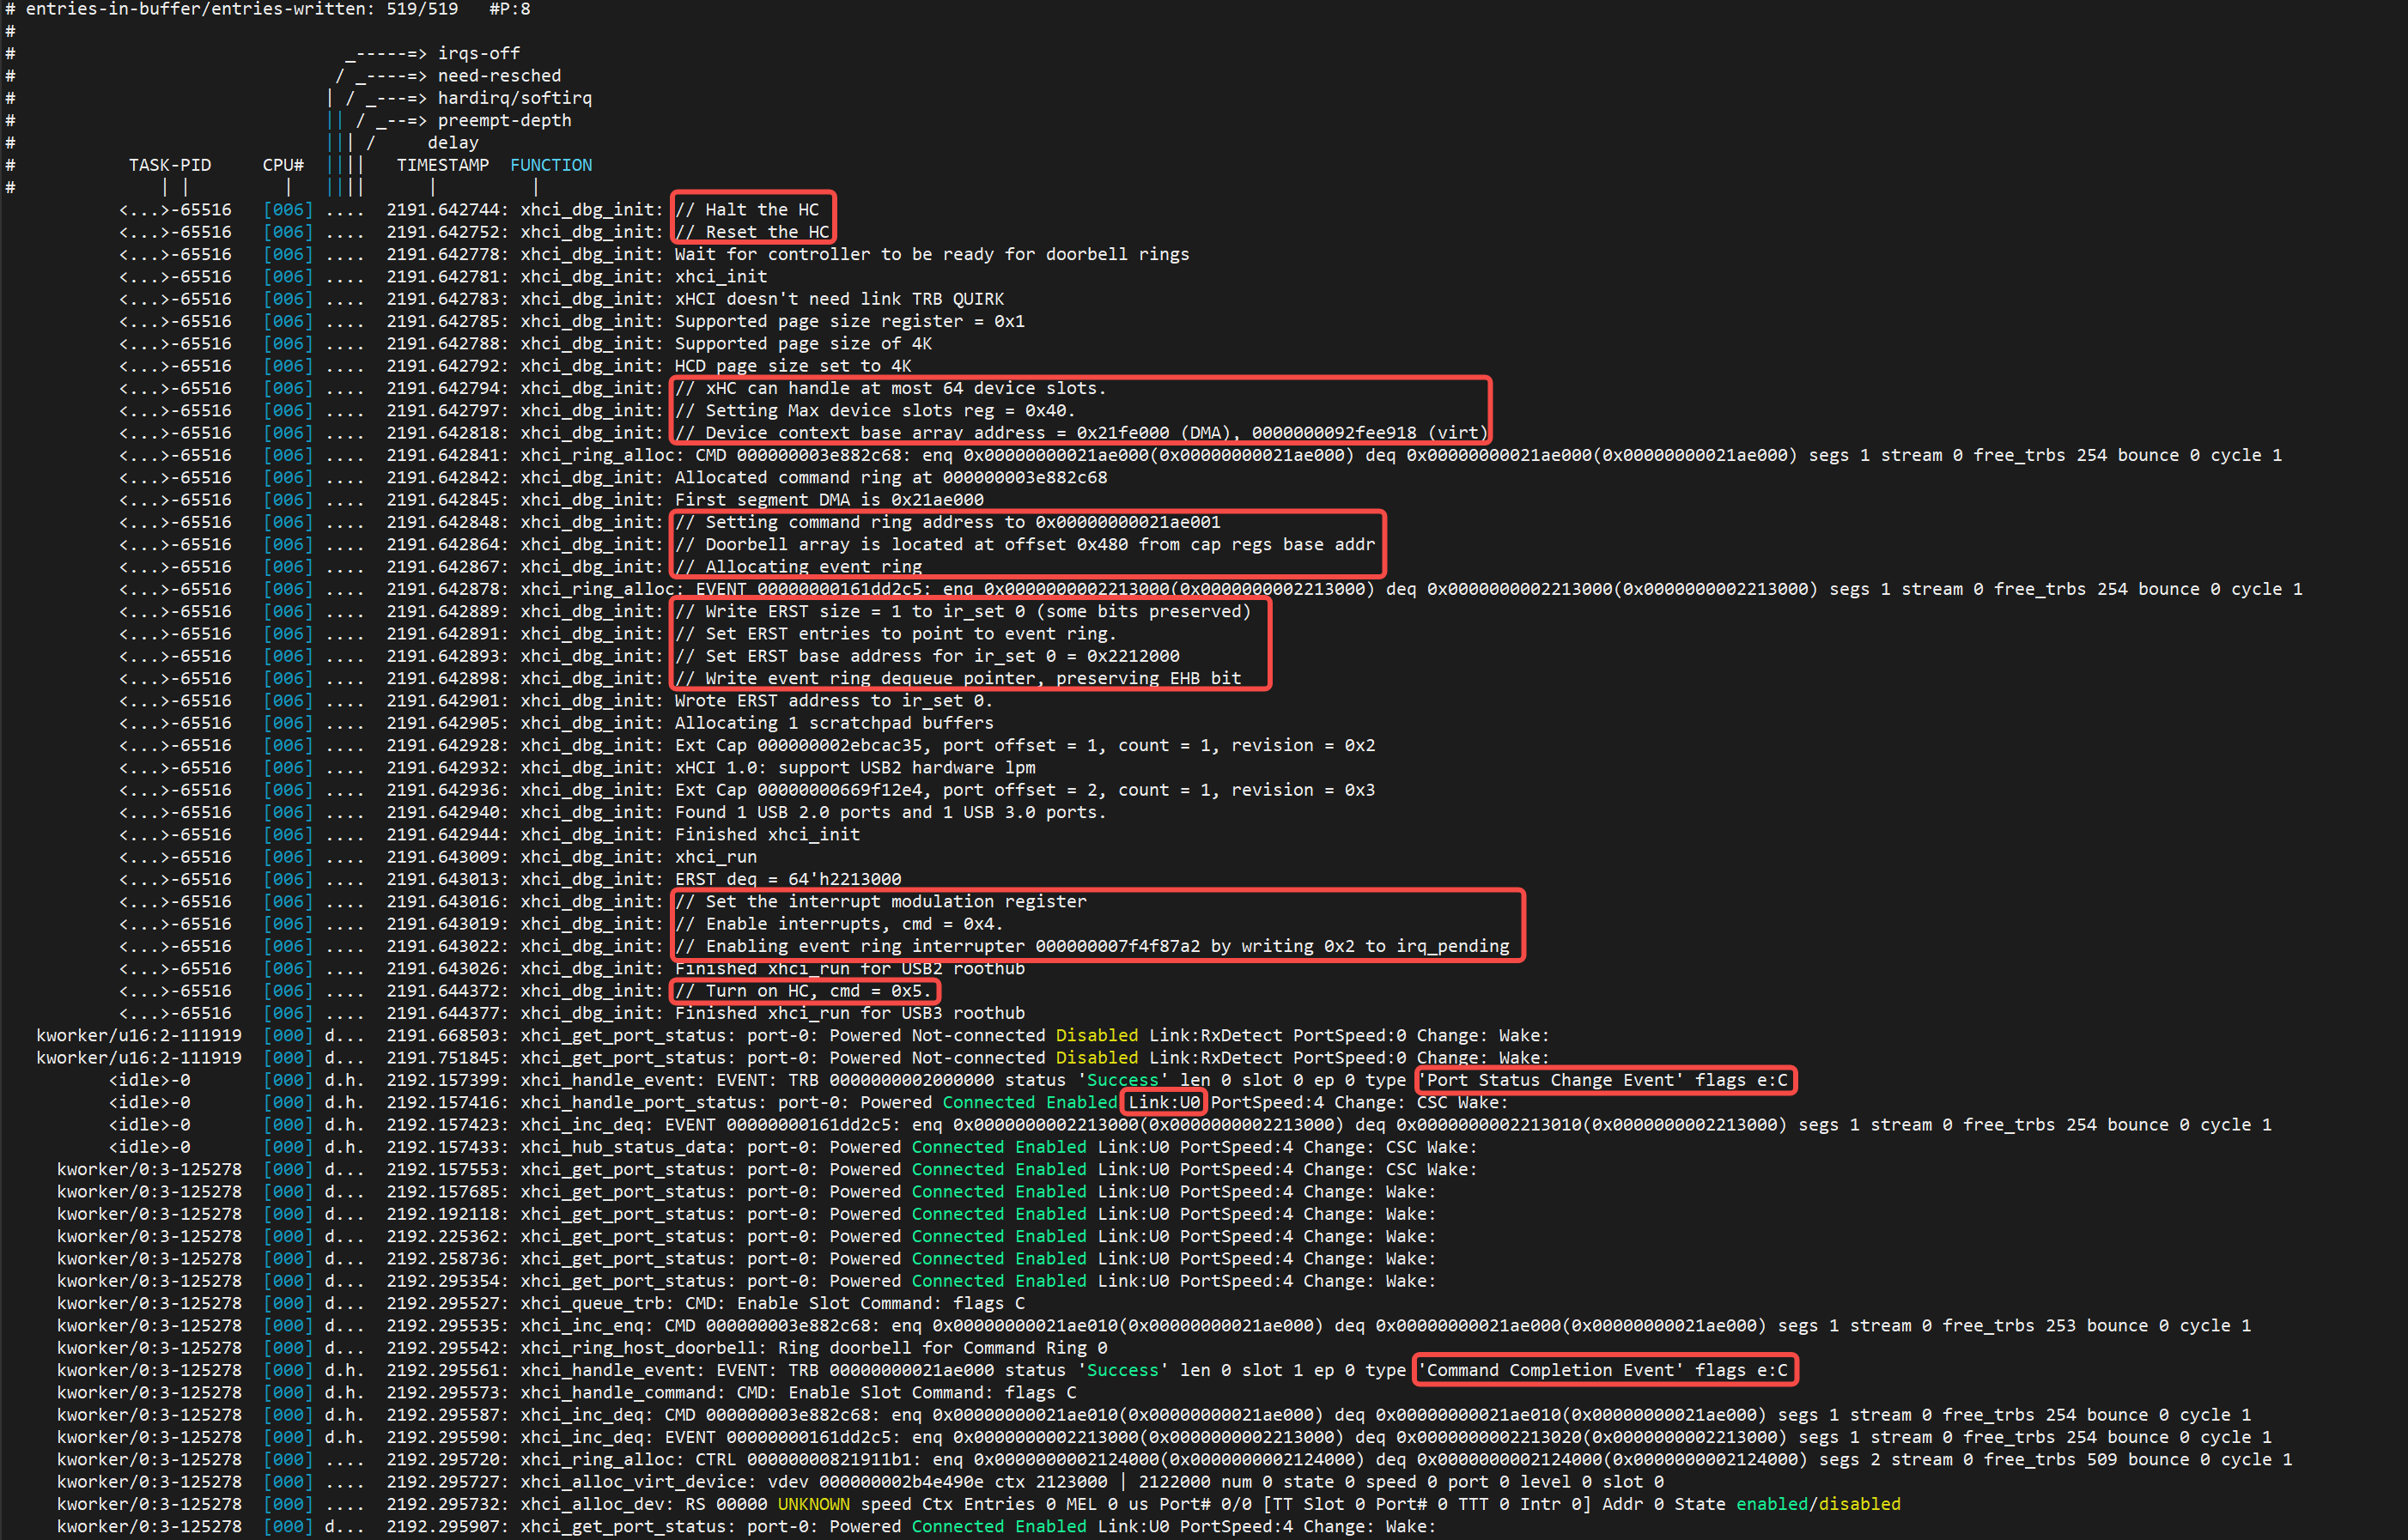Click the '// Halt the HC' trace text

746,210
